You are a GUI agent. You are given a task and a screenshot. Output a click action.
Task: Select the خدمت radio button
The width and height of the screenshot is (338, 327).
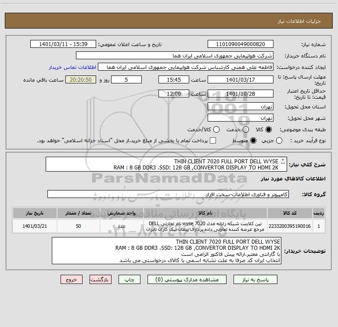[x=246, y=129]
